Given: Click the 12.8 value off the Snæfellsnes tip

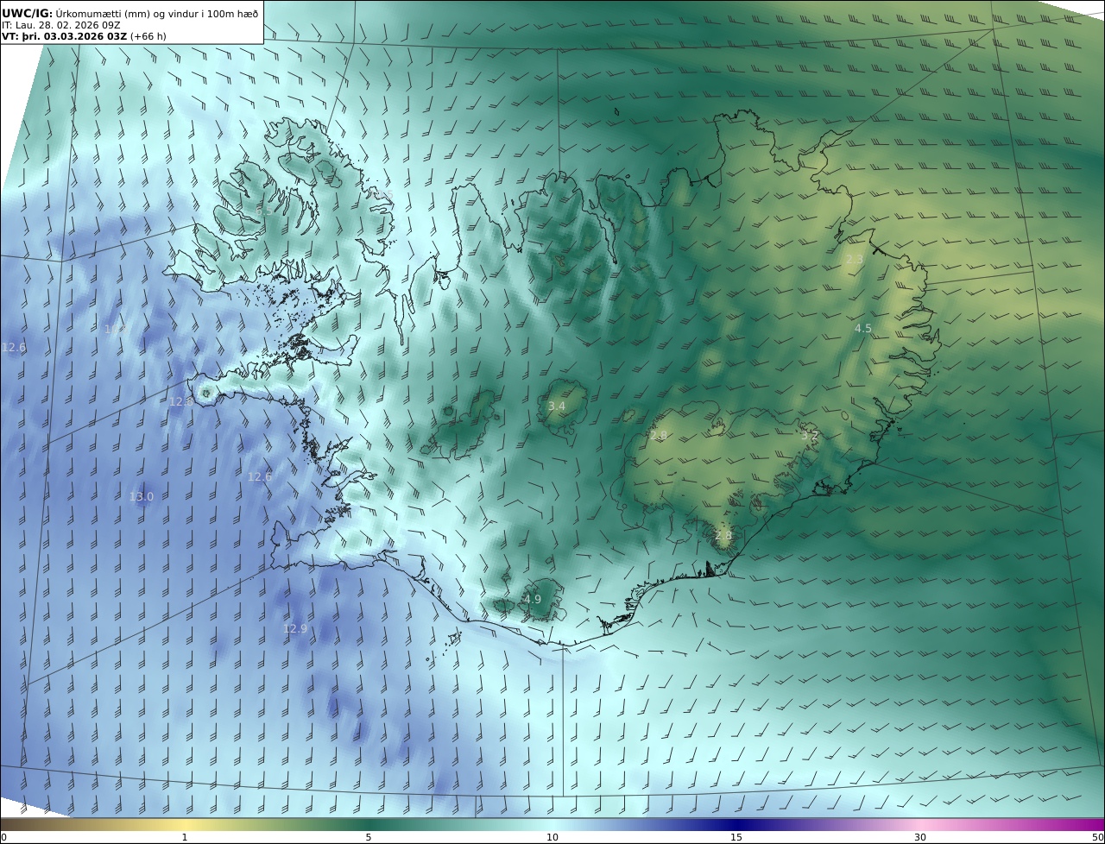Looking at the screenshot, I should pyautogui.click(x=181, y=402).
